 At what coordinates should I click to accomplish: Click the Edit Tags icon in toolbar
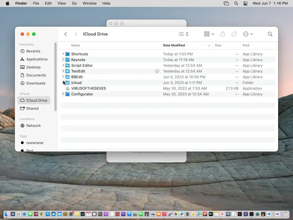[234, 34]
